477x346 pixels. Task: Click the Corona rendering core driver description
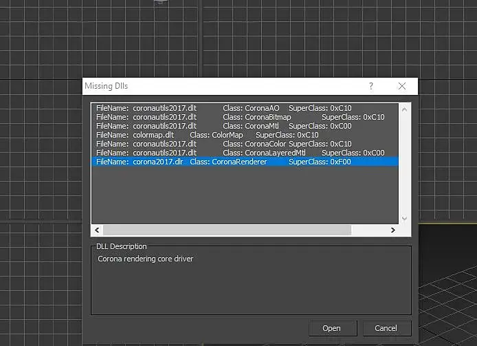pyautogui.click(x=146, y=259)
